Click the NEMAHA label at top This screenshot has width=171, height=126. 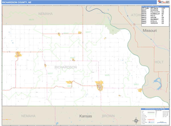(x=46, y=14)
